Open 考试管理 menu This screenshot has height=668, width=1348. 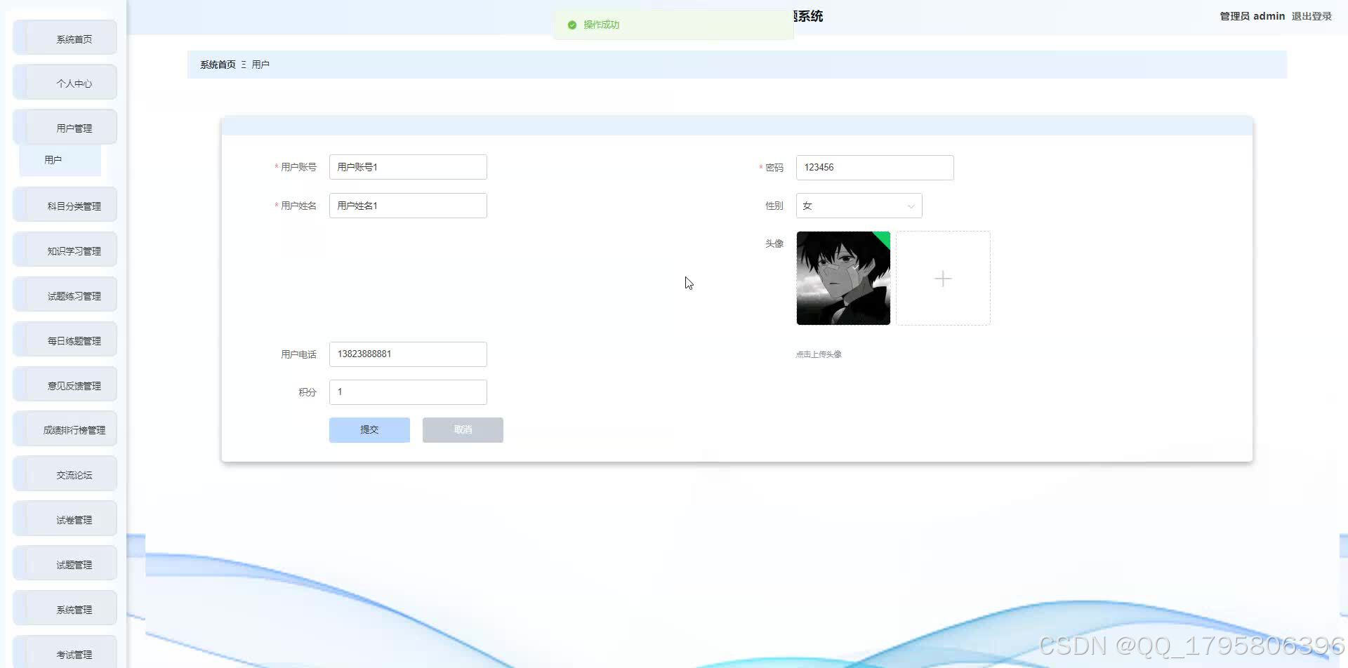coord(65,653)
